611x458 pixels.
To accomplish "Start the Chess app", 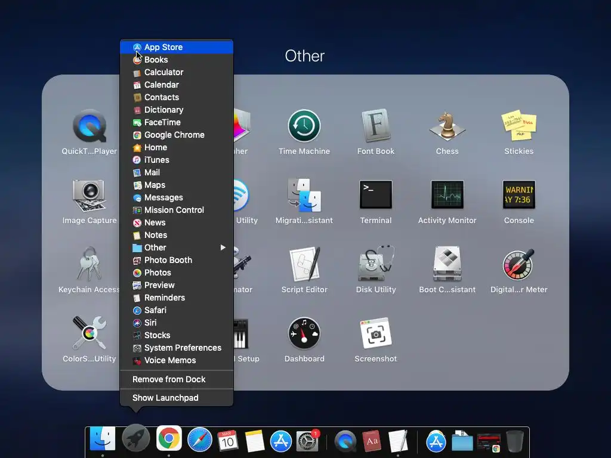I will pyautogui.click(x=447, y=126).
